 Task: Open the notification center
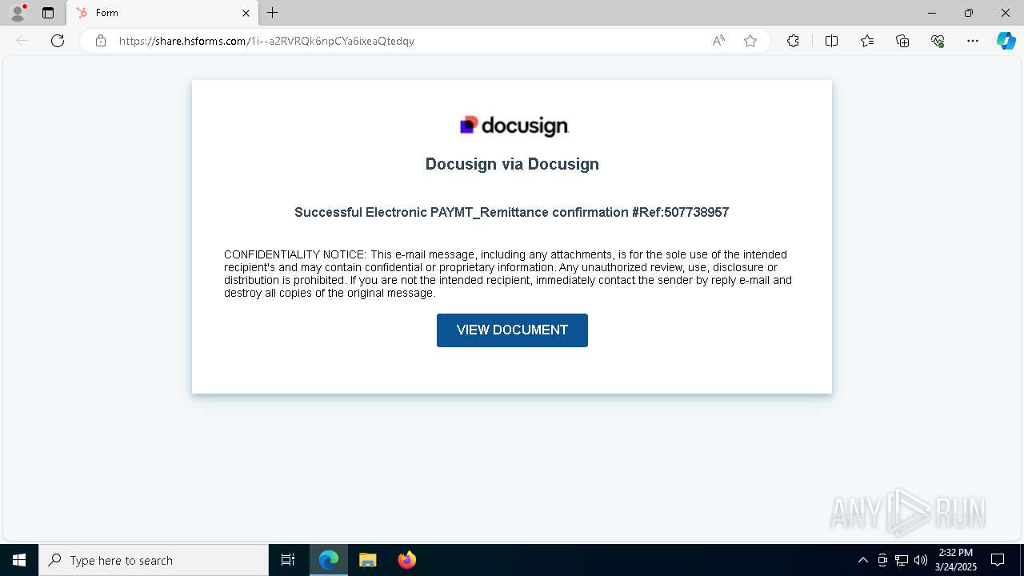coord(998,560)
